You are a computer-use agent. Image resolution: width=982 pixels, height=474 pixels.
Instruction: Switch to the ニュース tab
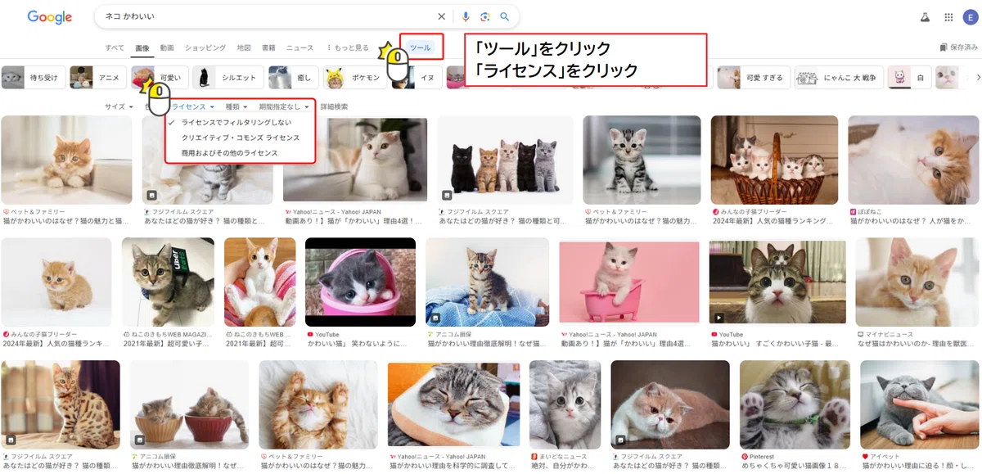pyautogui.click(x=300, y=48)
